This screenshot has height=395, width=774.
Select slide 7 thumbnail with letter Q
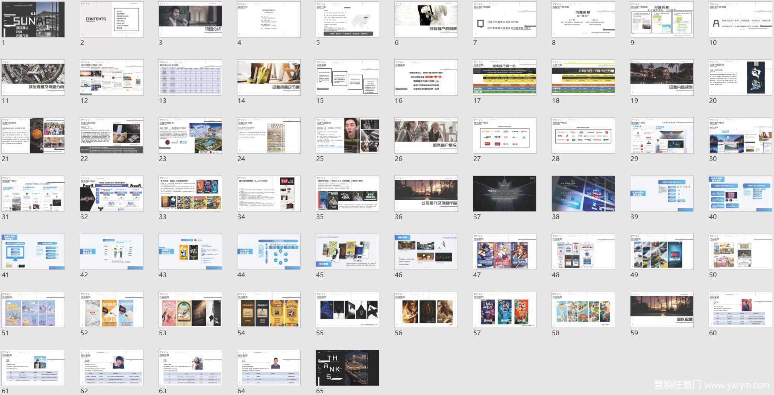pyautogui.click(x=505, y=19)
